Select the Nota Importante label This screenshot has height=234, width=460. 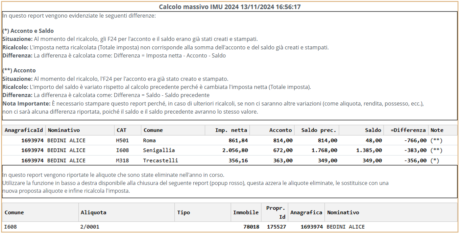coord(26,103)
